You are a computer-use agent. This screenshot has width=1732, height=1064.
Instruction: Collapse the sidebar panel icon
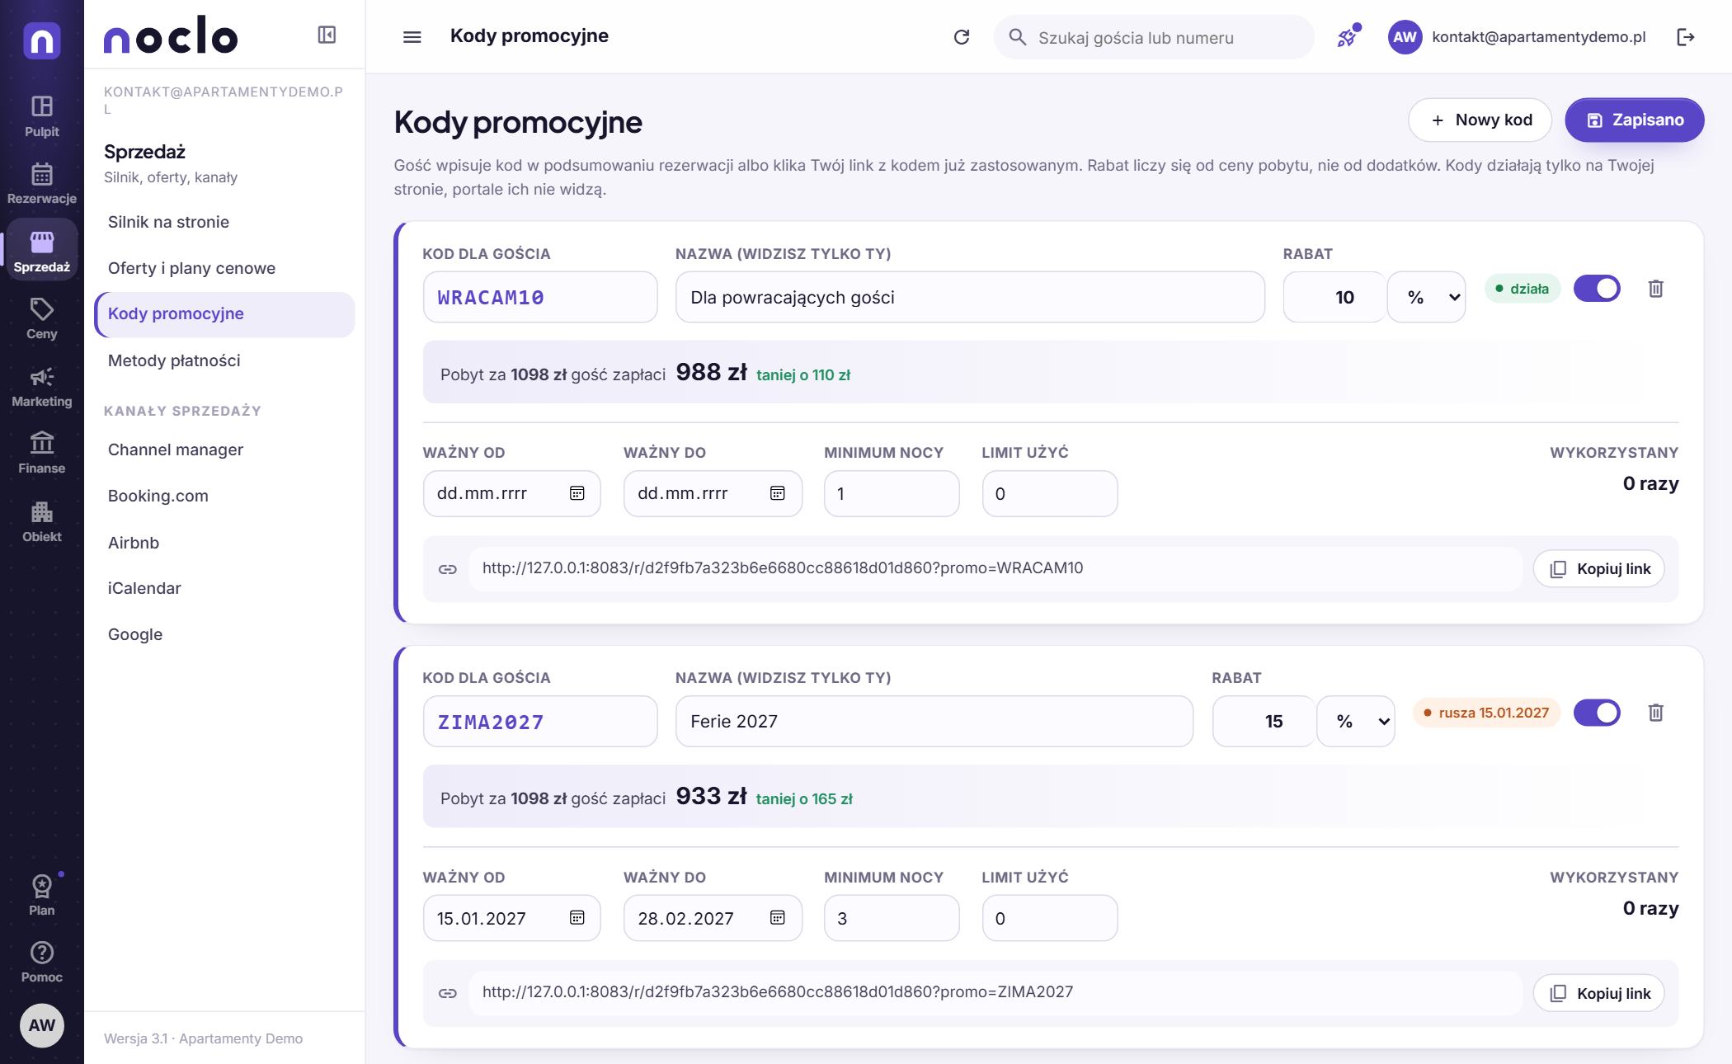point(327,35)
